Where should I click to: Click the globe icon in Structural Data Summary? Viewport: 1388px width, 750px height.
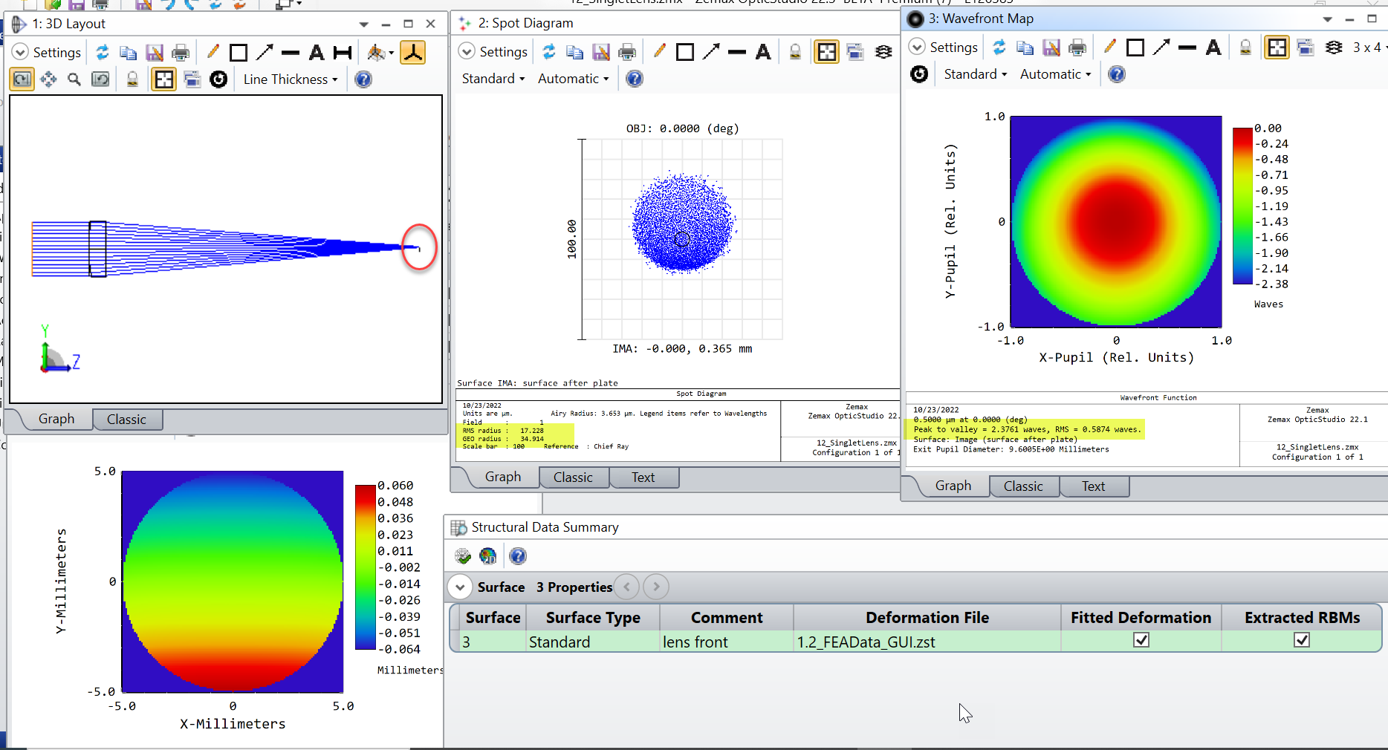(x=488, y=555)
